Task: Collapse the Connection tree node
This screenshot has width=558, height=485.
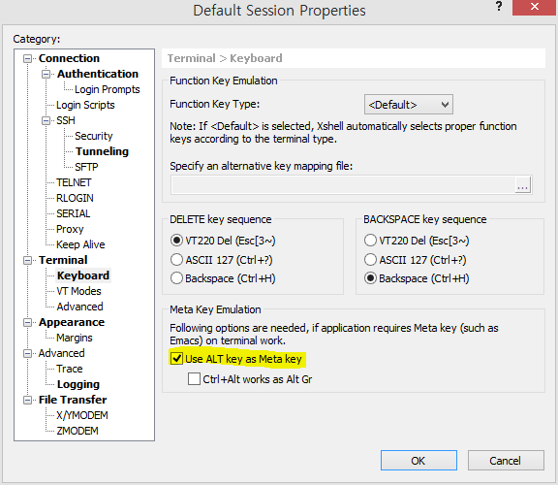Action: pos(27,58)
